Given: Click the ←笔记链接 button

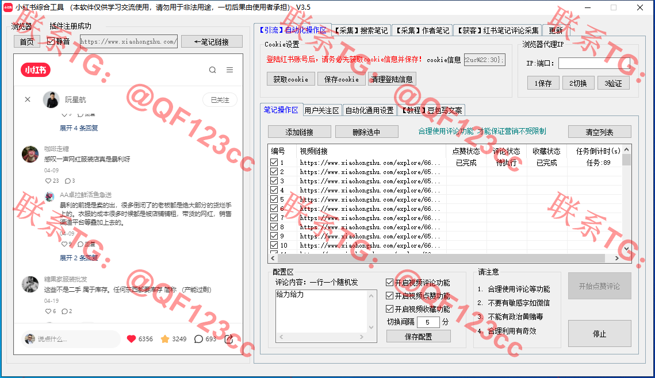Looking at the screenshot, I should tap(212, 42).
